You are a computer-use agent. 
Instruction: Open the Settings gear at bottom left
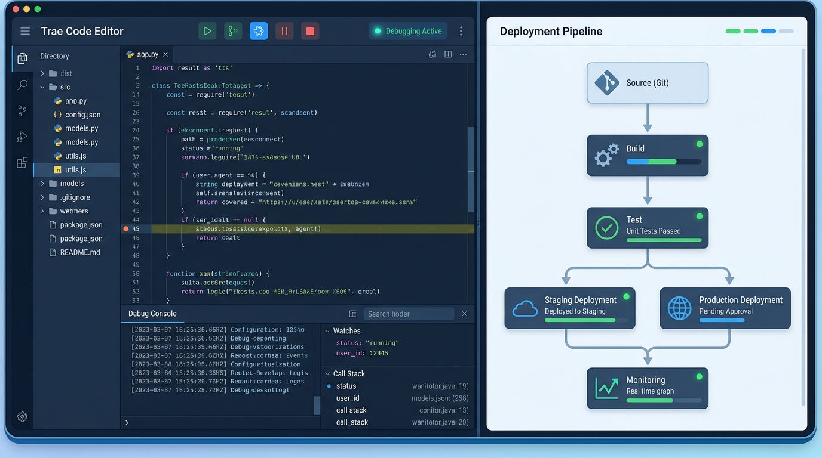click(22, 416)
